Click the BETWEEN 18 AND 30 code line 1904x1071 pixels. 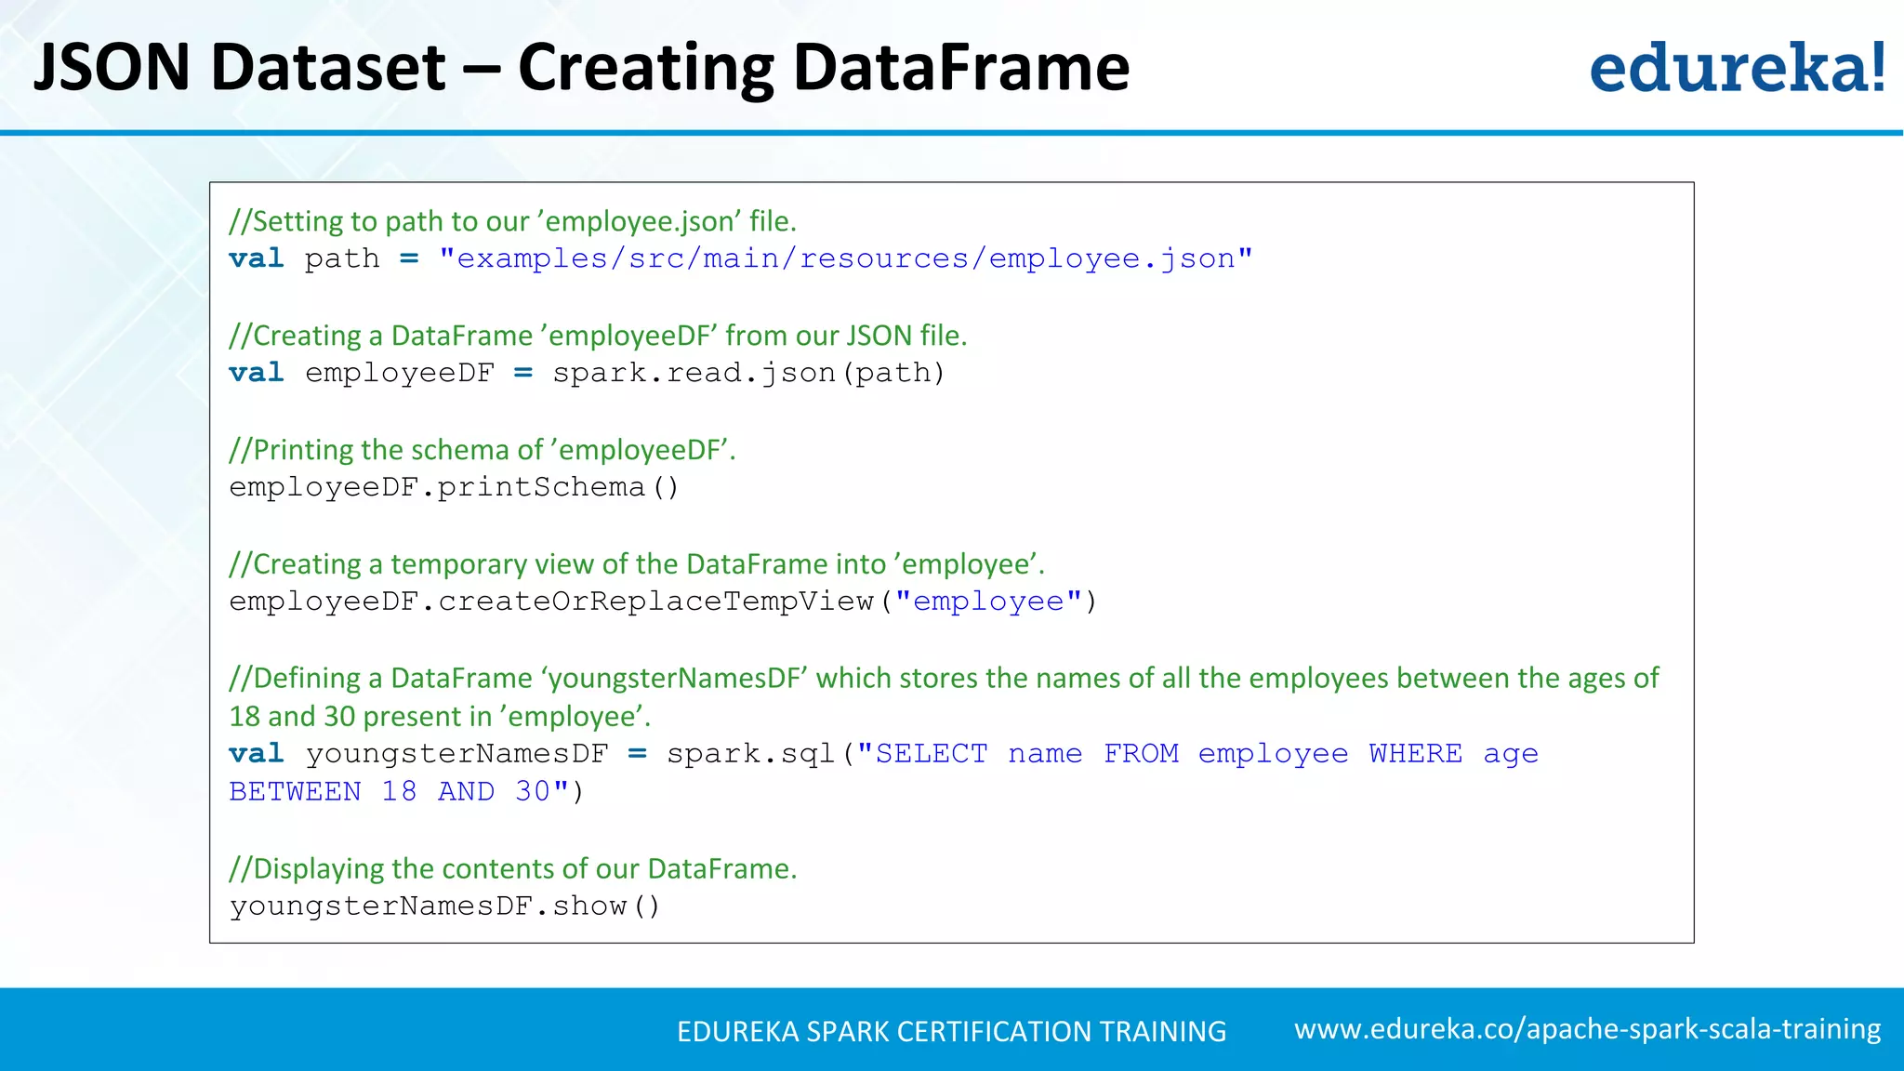(406, 792)
